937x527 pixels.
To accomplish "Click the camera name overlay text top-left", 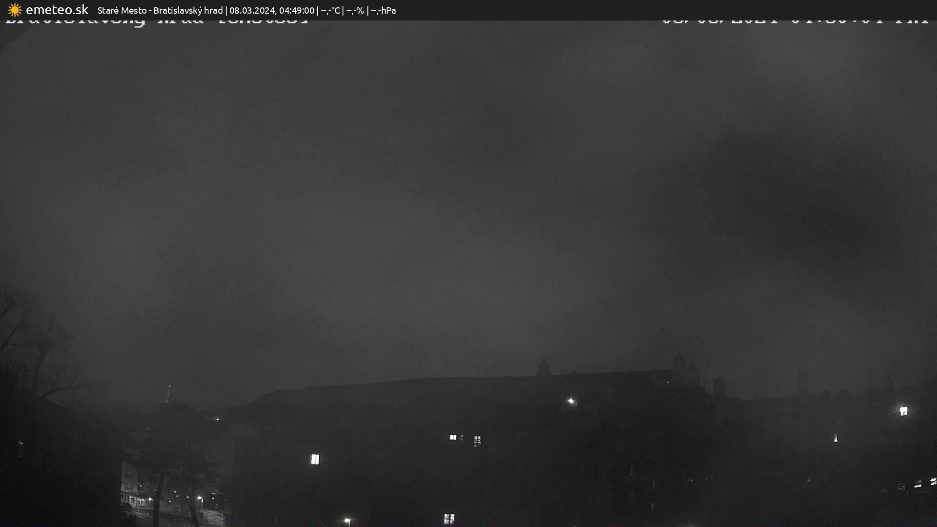I will pyautogui.click(x=156, y=22).
